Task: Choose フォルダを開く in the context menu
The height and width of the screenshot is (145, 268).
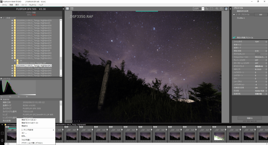Action: 26,140
